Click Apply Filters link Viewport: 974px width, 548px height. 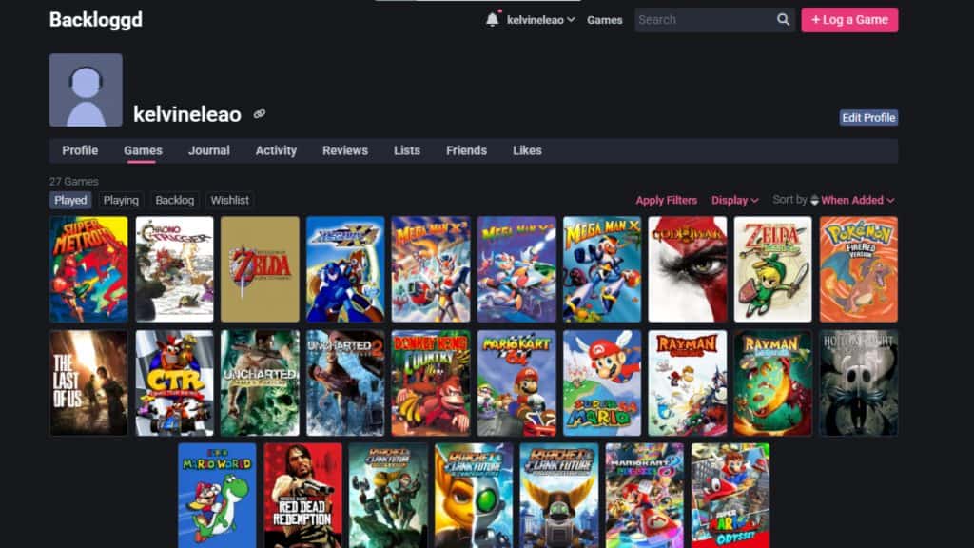point(666,200)
